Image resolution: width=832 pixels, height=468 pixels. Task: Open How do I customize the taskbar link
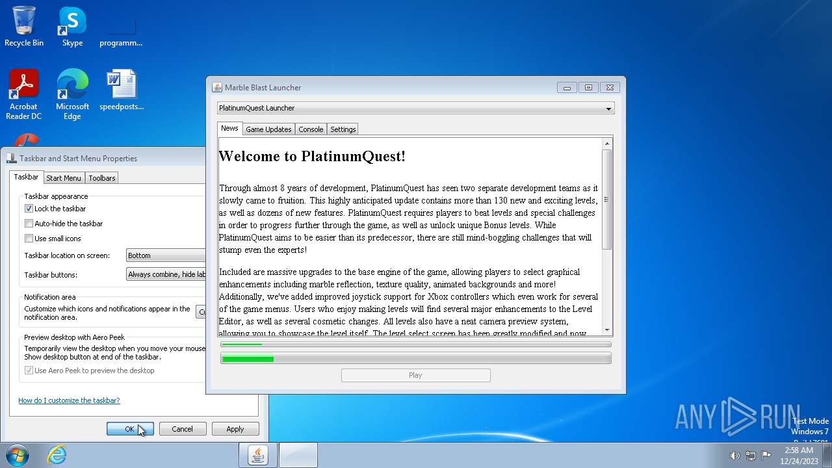[x=69, y=400]
